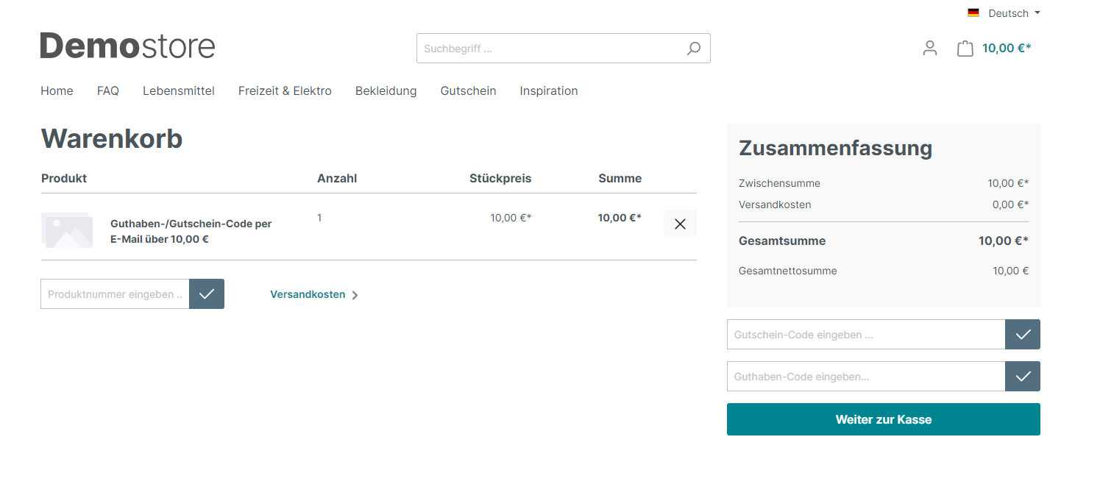The image size is (1100, 498).
Task: Open the Lebensmittel menu category
Action: 179,91
